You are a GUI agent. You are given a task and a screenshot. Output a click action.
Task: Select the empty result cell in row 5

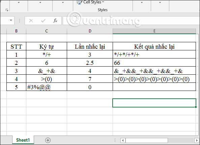pos(154,87)
